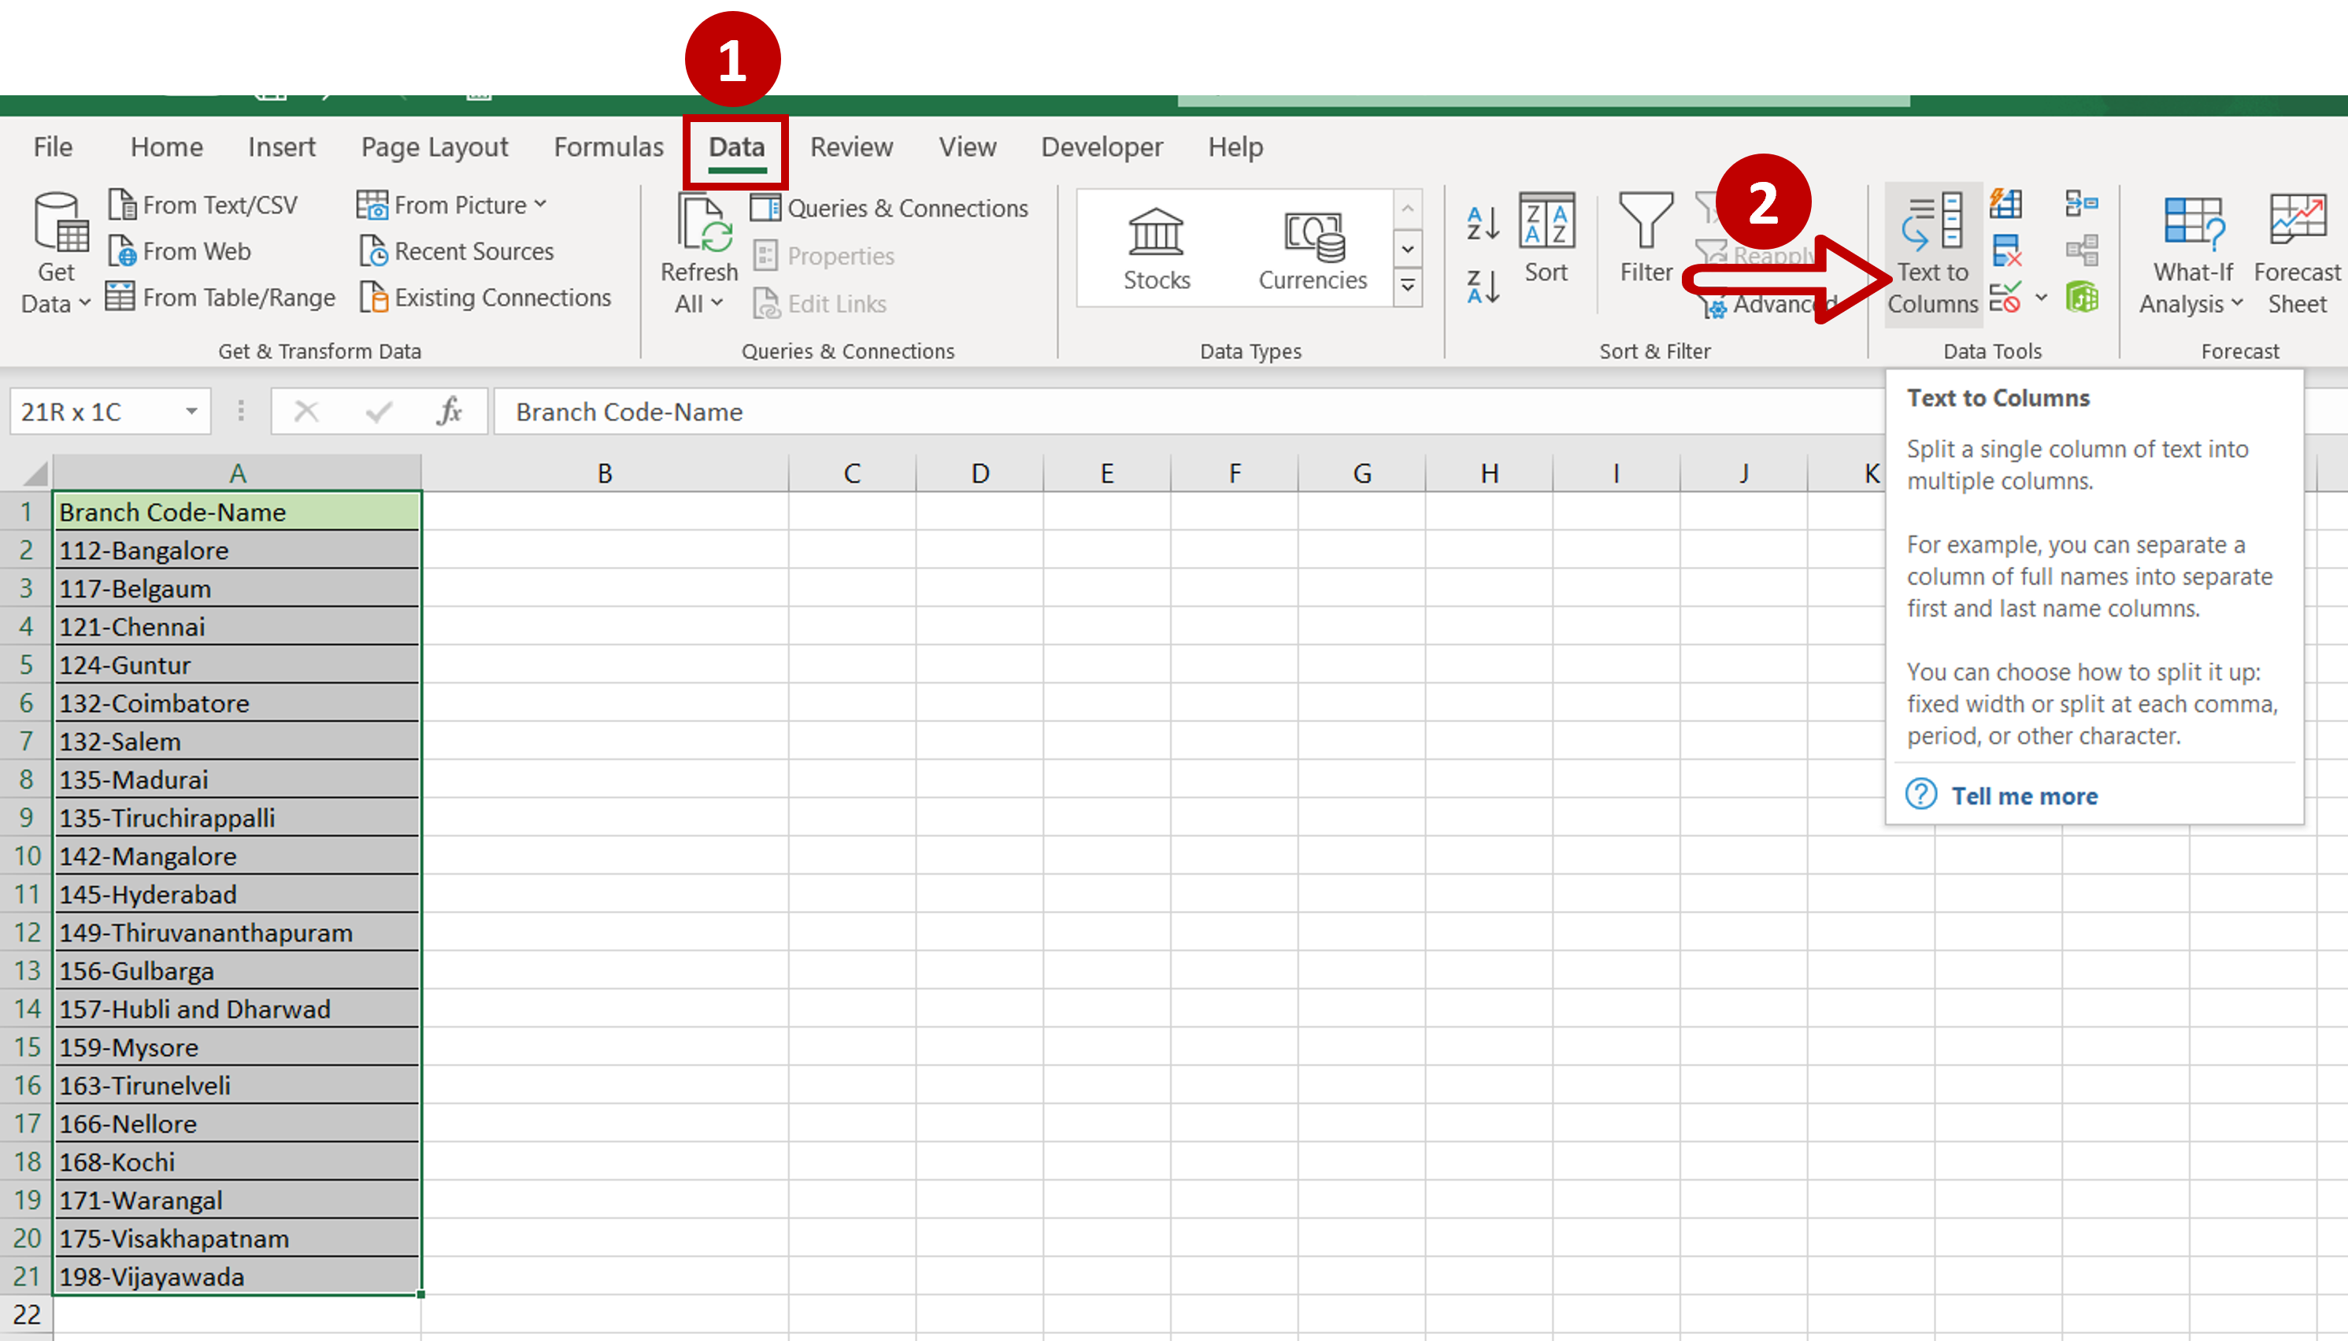Click cell '157-Hubli and Dharwad'
The height and width of the screenshot is (1341, 2348).
[238, 1009]
